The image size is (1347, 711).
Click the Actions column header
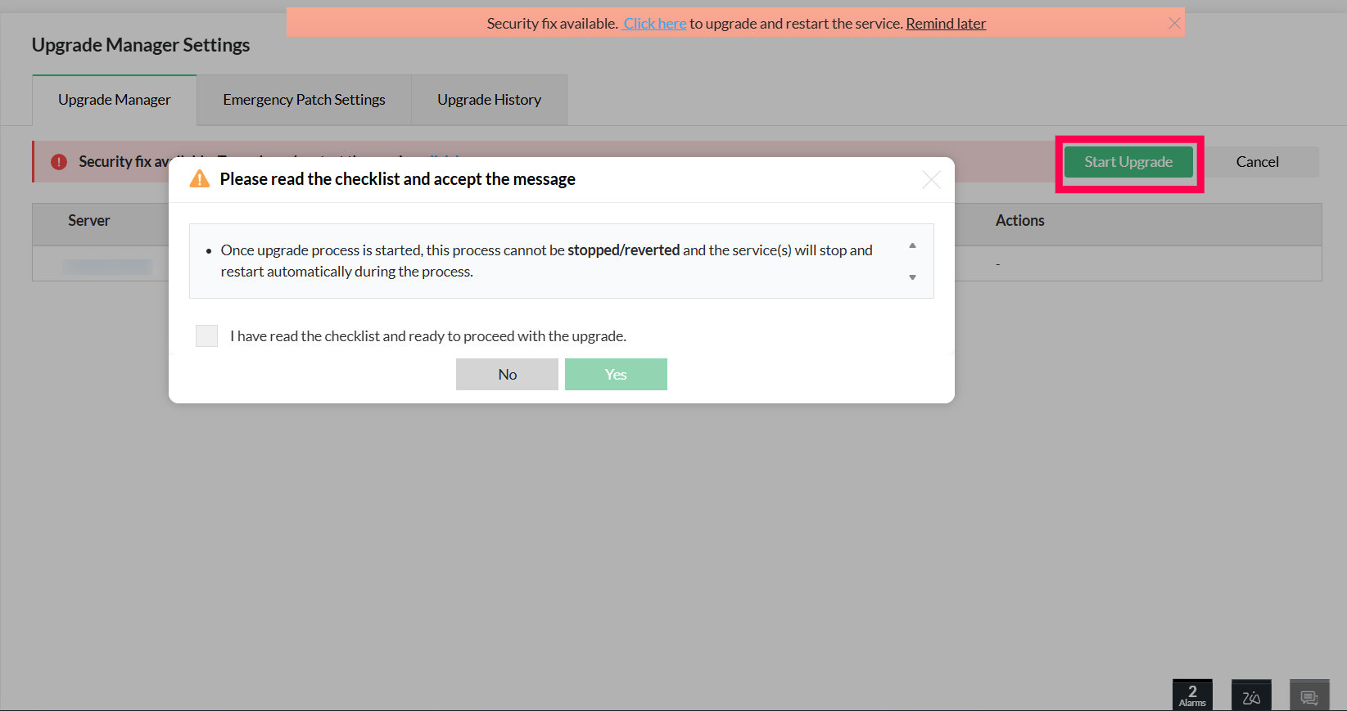coord(1019,221)
